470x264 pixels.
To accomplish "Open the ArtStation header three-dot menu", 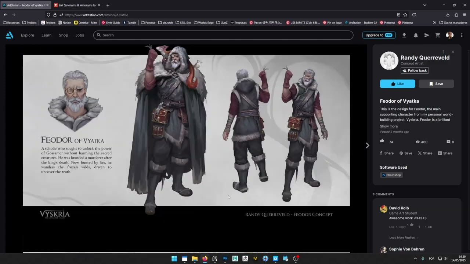I will (462, 35).
